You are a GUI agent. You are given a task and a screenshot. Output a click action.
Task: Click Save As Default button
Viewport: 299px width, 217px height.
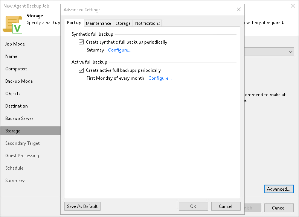[82, 206]
